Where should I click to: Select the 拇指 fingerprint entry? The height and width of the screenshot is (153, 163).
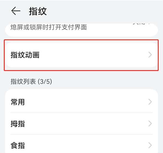81,124
